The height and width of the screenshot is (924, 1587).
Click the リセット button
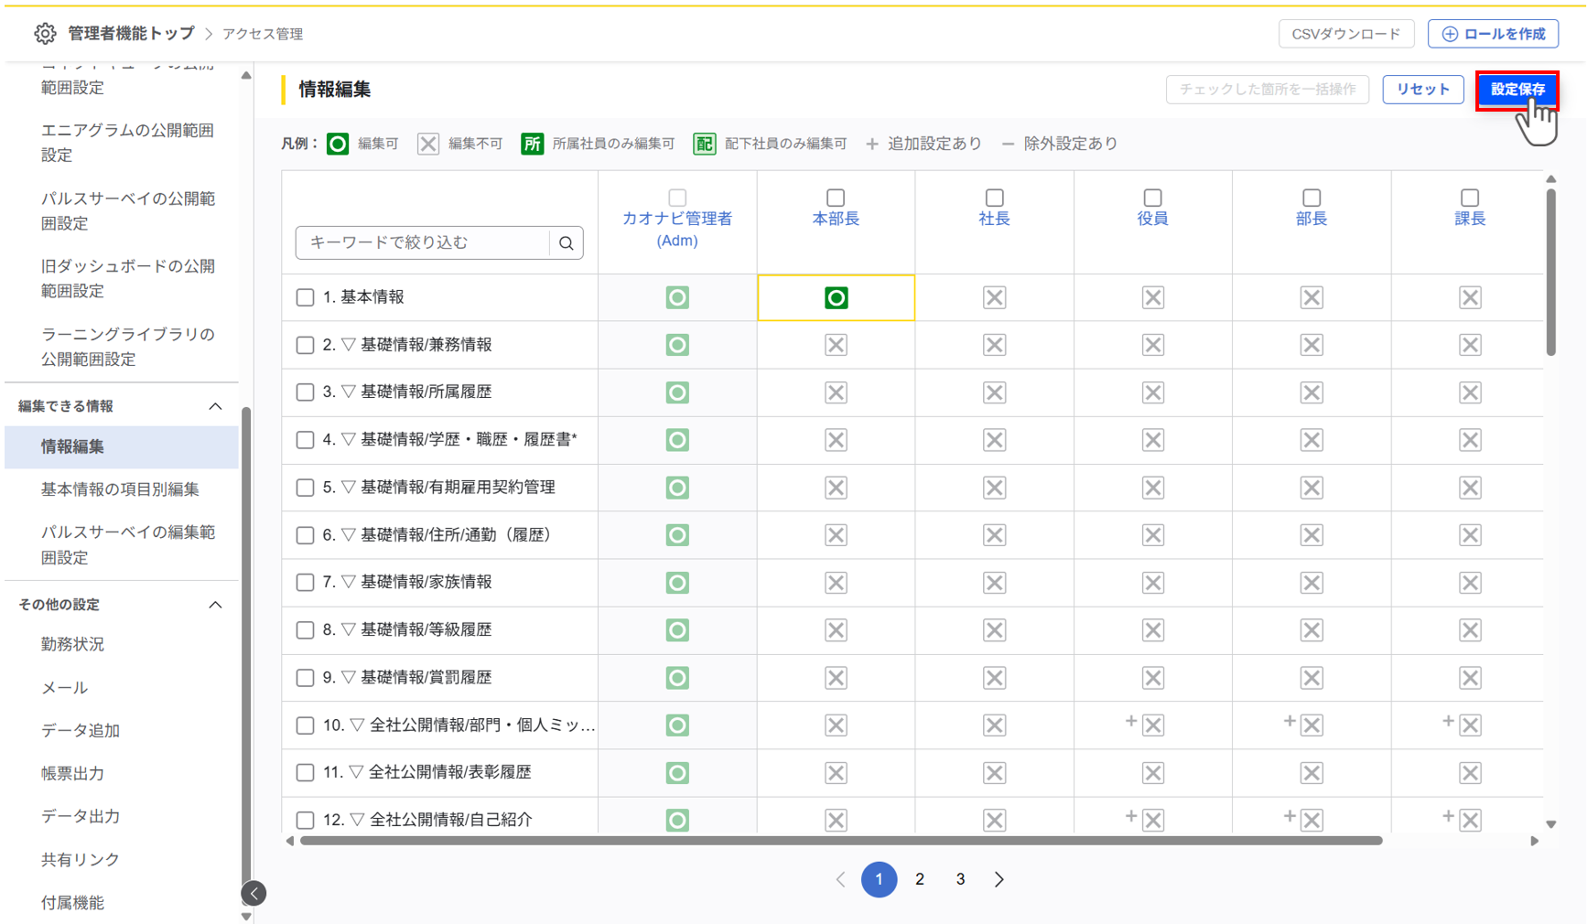1423,90
